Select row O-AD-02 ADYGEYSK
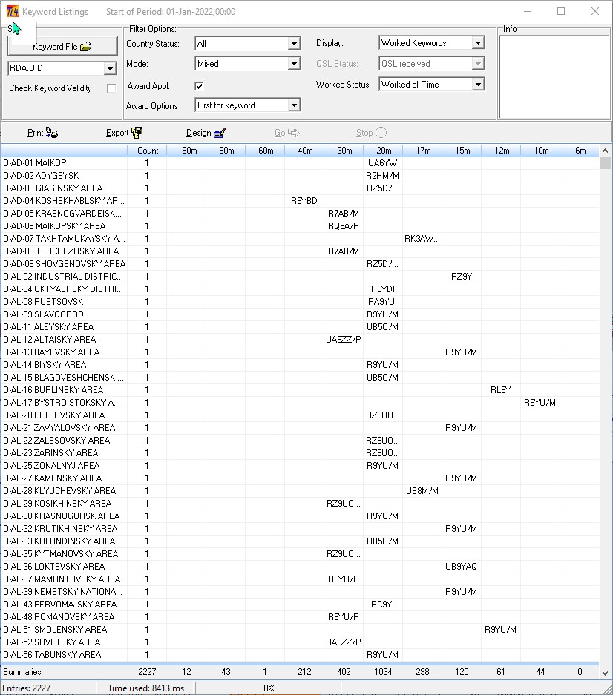This screenshot has height=695, width=613. click(300, 176)
